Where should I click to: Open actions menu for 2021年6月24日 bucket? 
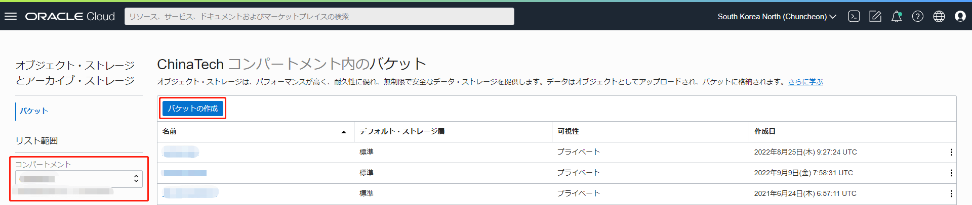tap(951, 193)
